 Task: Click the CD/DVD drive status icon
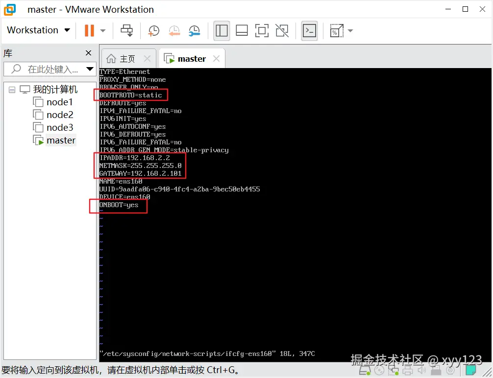(x=379, y=371)
